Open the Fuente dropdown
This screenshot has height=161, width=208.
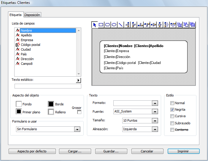point(155,112)
